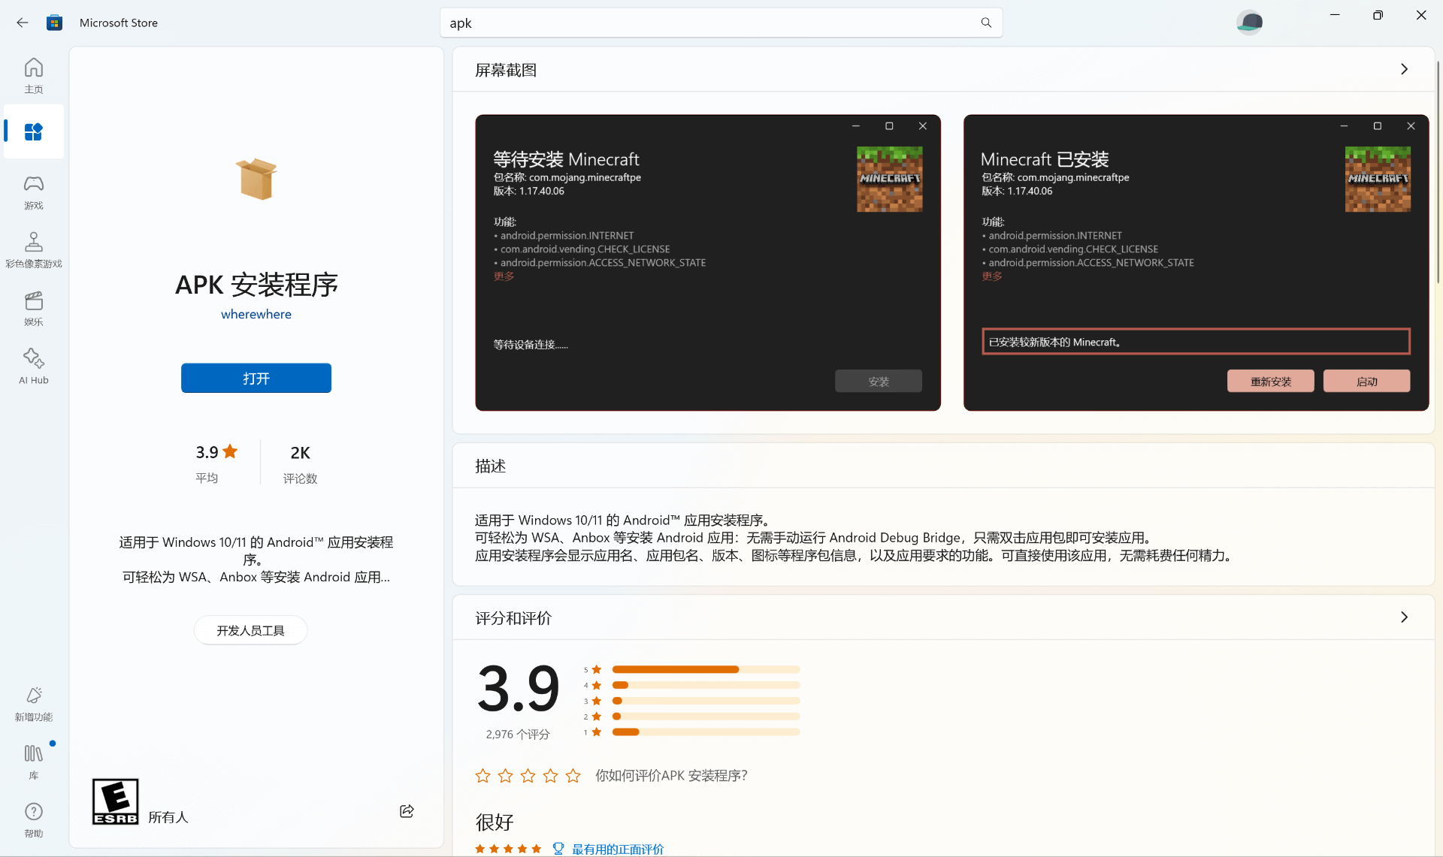The image size is (1443, 857).
Task: Click the 打开 button
Action: click(256, 378)
